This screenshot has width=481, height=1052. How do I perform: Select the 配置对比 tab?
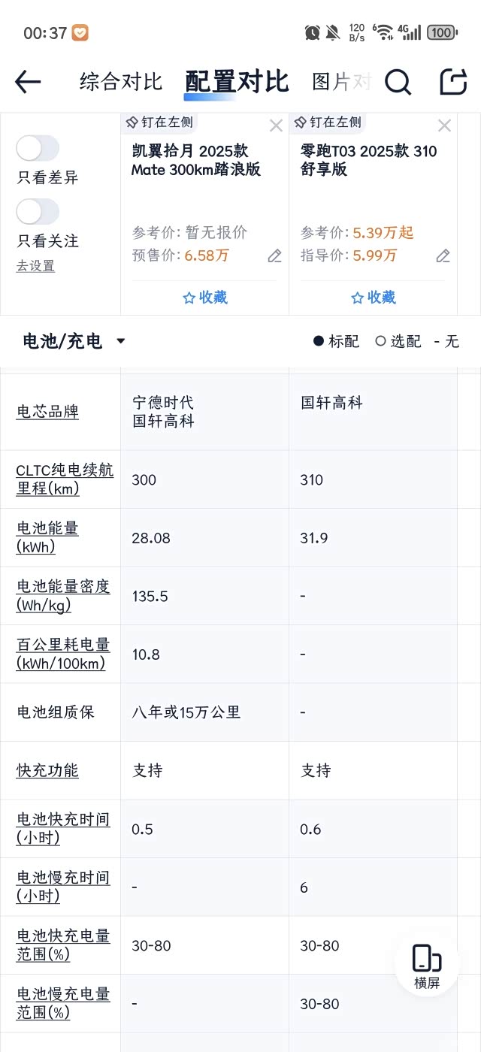point(237,82)
